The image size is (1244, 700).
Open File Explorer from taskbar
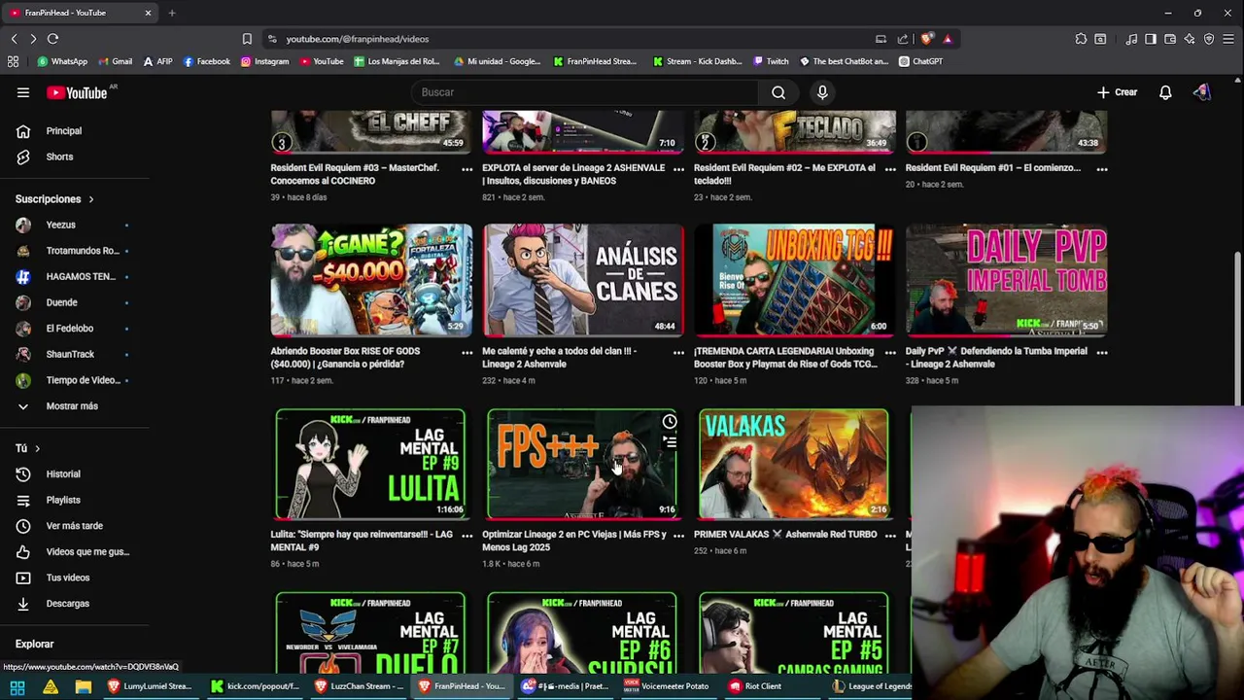click(x=84, y=686)
